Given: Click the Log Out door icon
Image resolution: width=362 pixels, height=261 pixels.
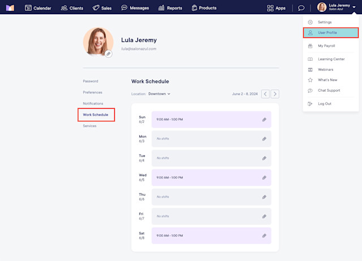Looking at the screenshot, I should 310,104.
